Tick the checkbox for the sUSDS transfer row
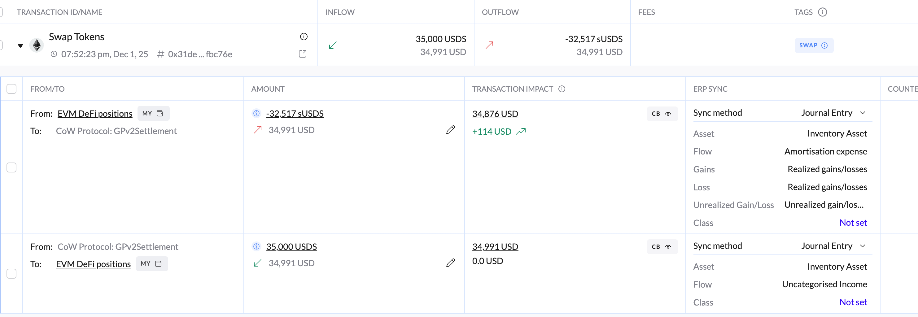This screenshot has height=317, width=918. pos(11,167)
